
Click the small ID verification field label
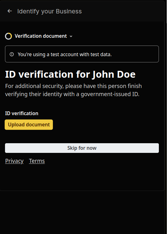[22, 114]
